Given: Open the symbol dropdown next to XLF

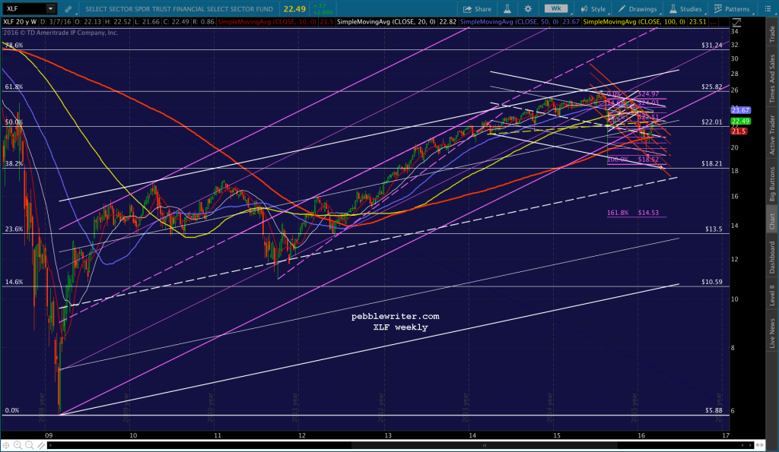Looking at the screenshot, I should pyautogui.click(x=51, y=8).
